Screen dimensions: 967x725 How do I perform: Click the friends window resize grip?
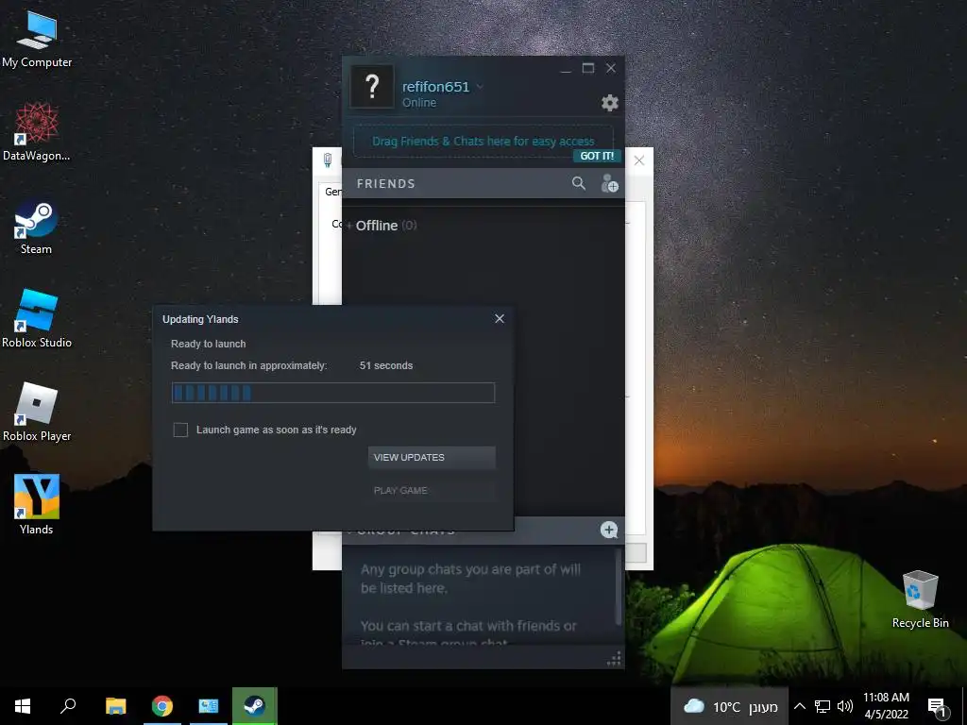pyautogui.click(x=614, y=659)
